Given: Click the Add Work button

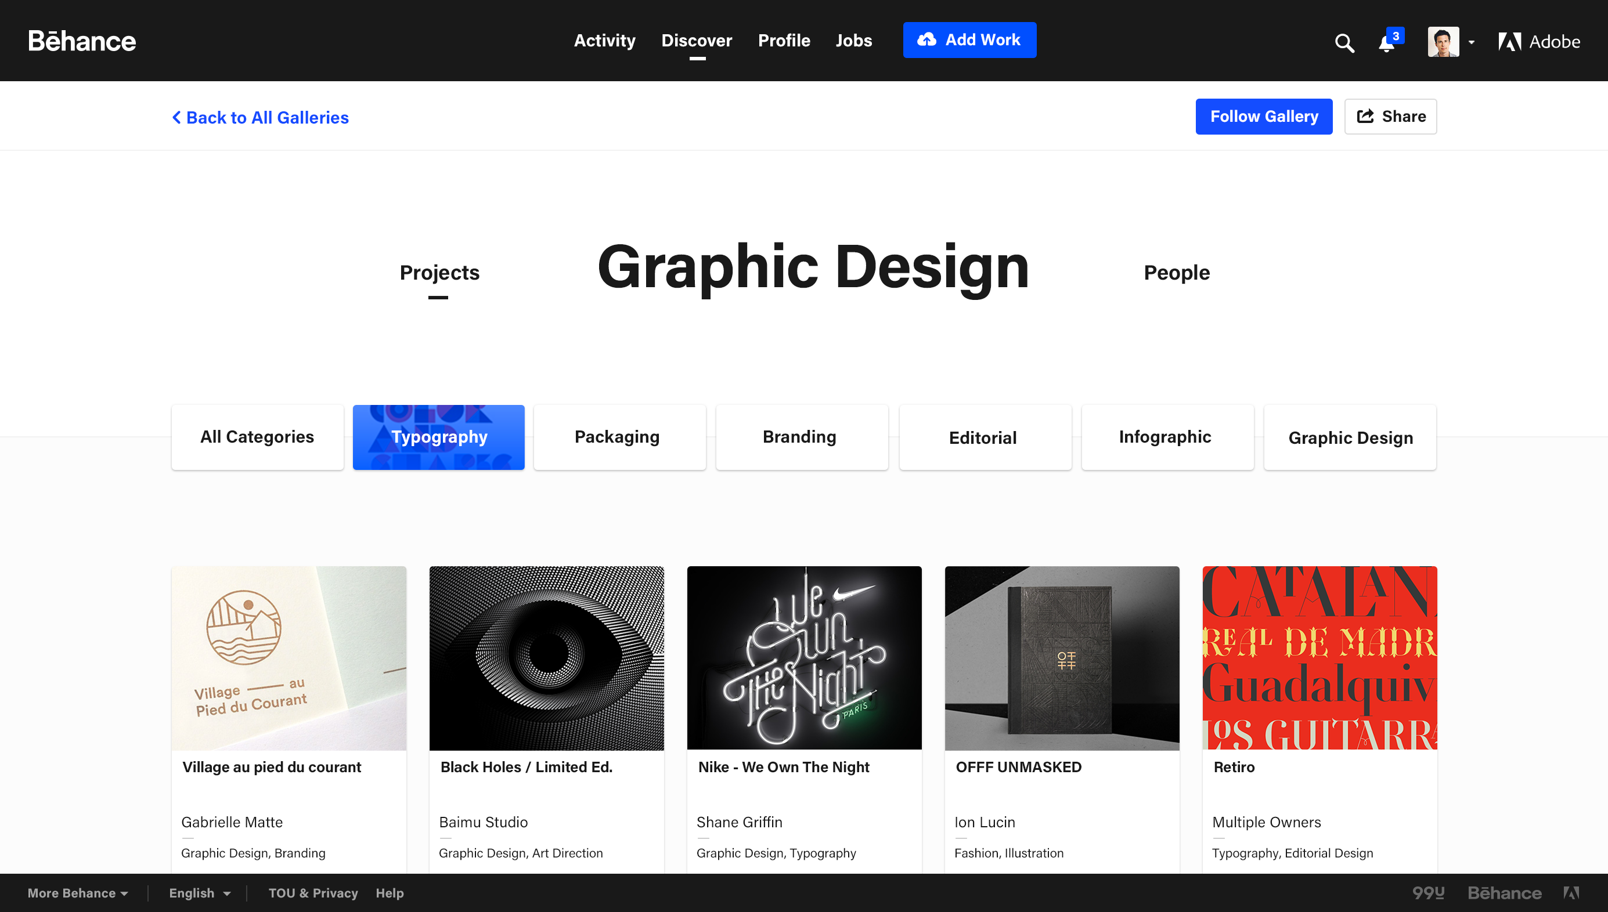Looking at the screenshot, I should coord(969,40).
